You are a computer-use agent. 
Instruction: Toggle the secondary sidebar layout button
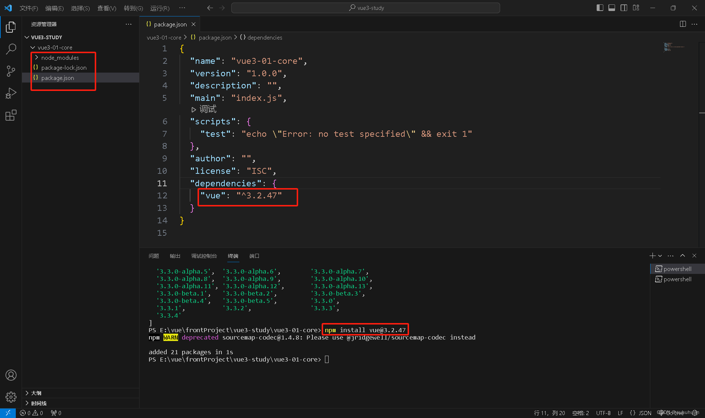[x=624, y=8]
